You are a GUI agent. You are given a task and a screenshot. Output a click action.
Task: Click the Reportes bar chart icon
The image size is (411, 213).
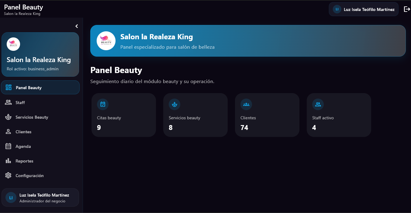[x=9, y=161]
